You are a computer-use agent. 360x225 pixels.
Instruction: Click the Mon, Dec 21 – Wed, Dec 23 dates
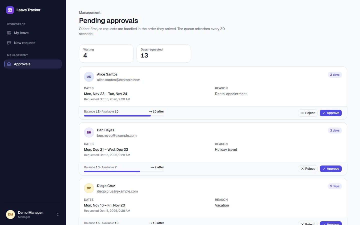pyautogui.click(x=106, y=149)
